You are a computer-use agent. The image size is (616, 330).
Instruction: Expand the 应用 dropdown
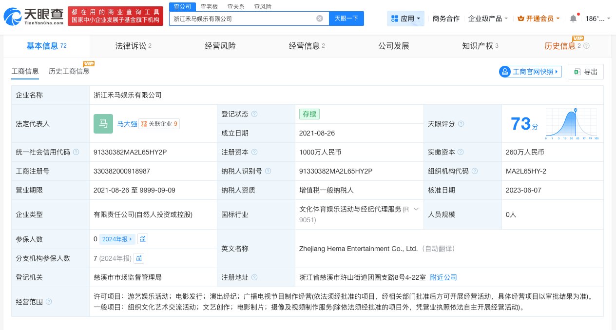tap(405, 18)
